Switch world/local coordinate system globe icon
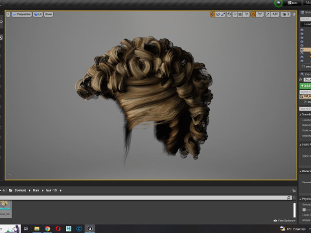Image resolution: width=311 pixels, height=233 pixels. click(x=229, y=14)
